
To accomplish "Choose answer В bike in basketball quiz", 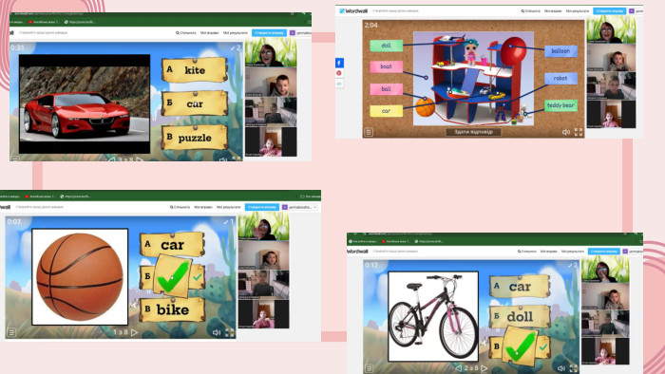I will click(x=172, y=309).
